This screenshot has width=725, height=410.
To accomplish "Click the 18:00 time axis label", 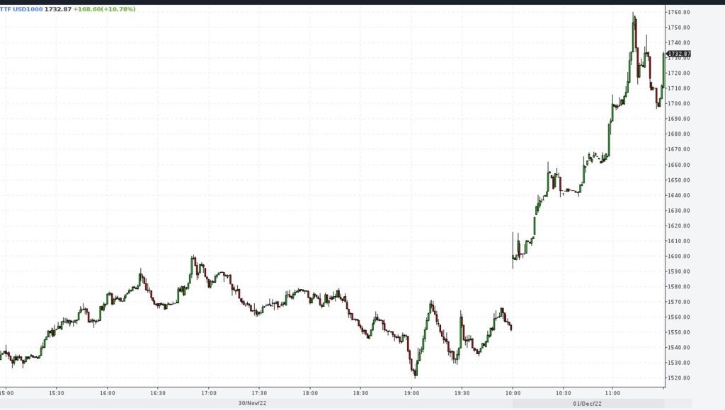I will pos(310,394).
